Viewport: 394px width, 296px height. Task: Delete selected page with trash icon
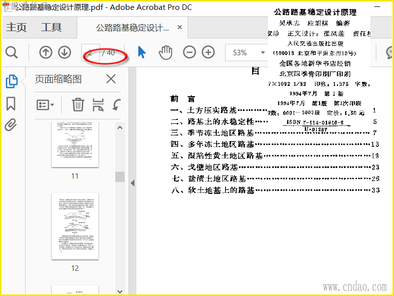[78, 105]
